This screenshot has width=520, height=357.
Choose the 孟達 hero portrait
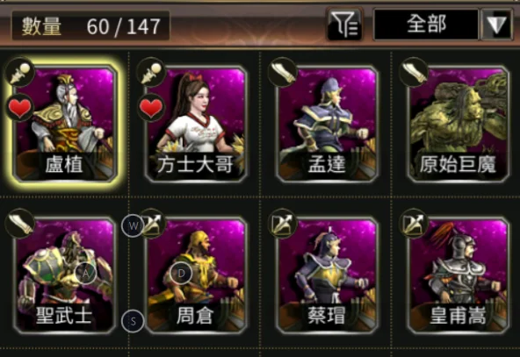click(x=327, y=124)
